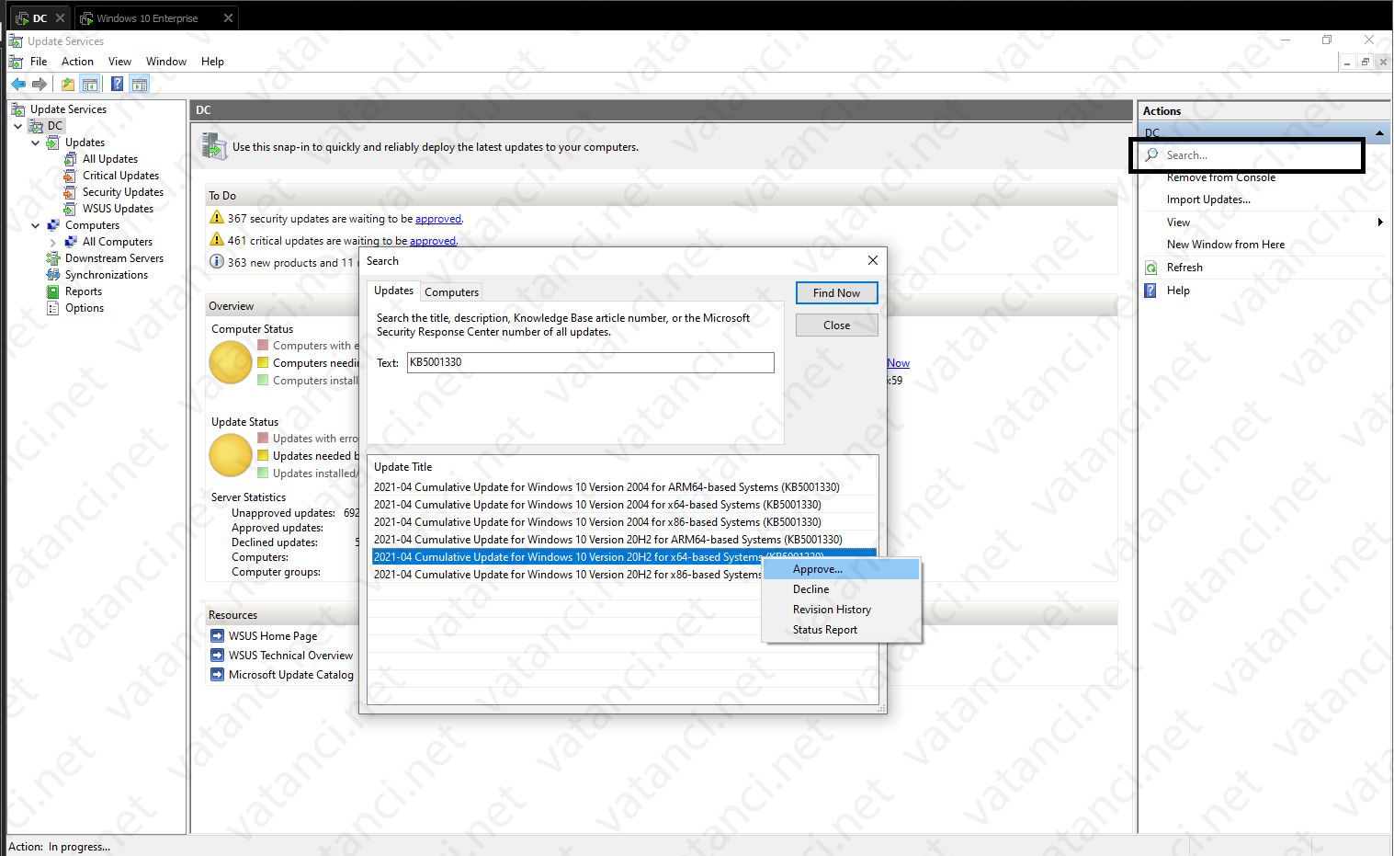Screen dimensions: 1394x856
Task: Close the Search dialog with X
Action: (x=872, y=260)
